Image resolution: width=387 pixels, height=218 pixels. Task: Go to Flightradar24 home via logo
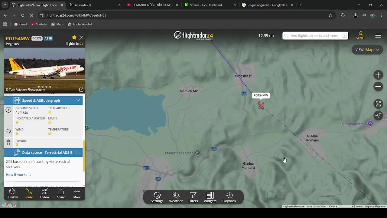click(x=193, y=35)
